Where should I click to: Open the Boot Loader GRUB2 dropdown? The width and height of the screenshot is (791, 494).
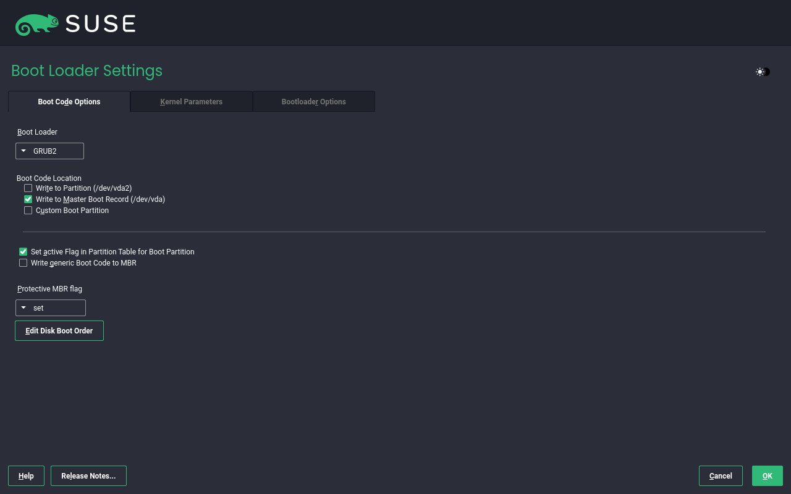pos(49,151)
